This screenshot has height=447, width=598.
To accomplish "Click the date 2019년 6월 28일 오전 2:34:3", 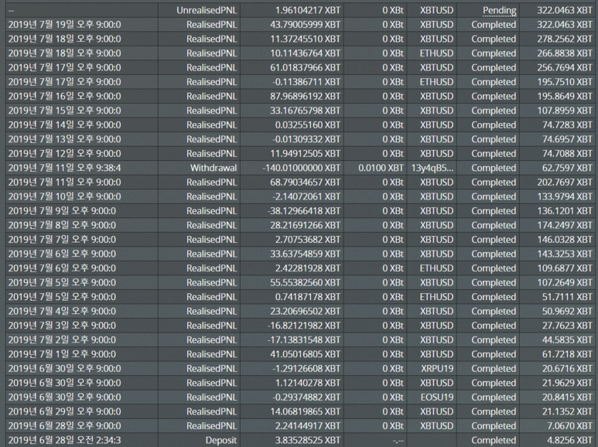I will pyautogui.click(x=64, y=441).
